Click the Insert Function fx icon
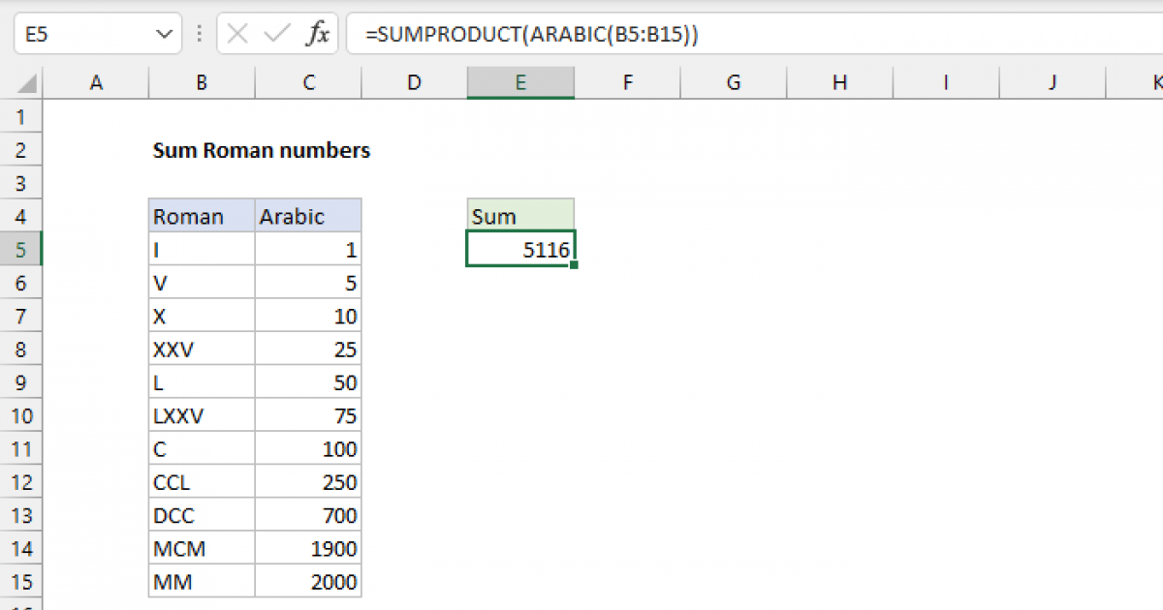1163x610 pixels. [320, 33]
